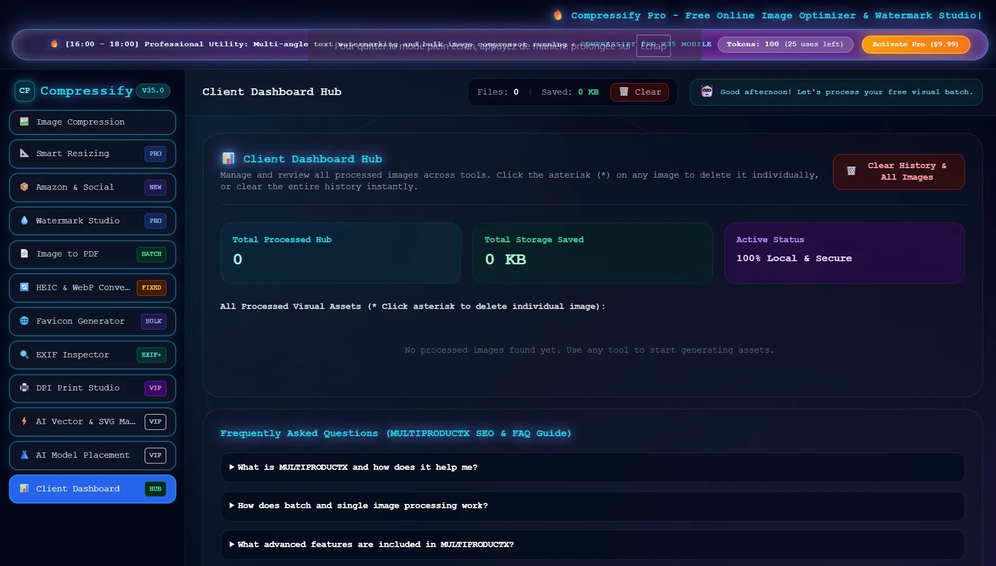This screenshot has height=566, width=996.
Task: Expand "What is MULTIPRODUCTX" FAQ question
Action: pos(592,467)
